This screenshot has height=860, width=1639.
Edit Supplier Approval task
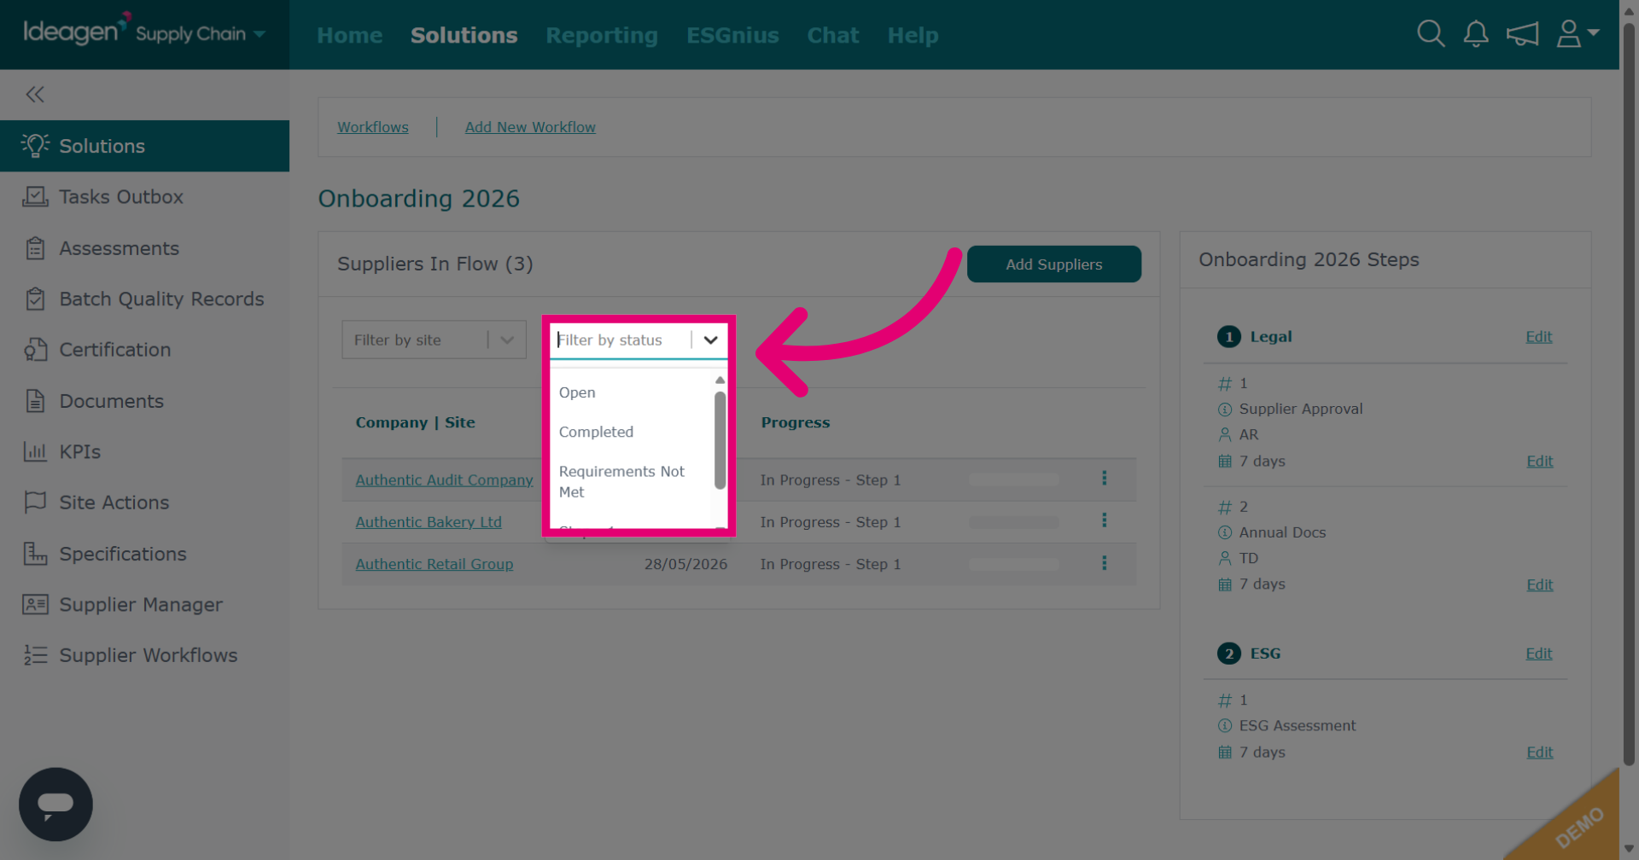(x=1539, y=461)
